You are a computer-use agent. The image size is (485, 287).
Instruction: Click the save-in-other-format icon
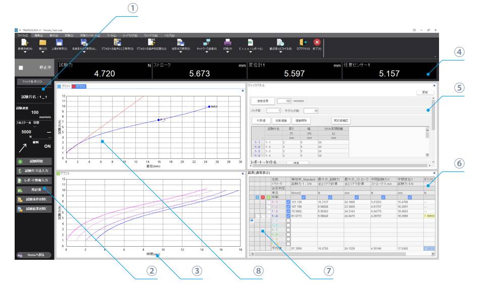pos(181,42)
